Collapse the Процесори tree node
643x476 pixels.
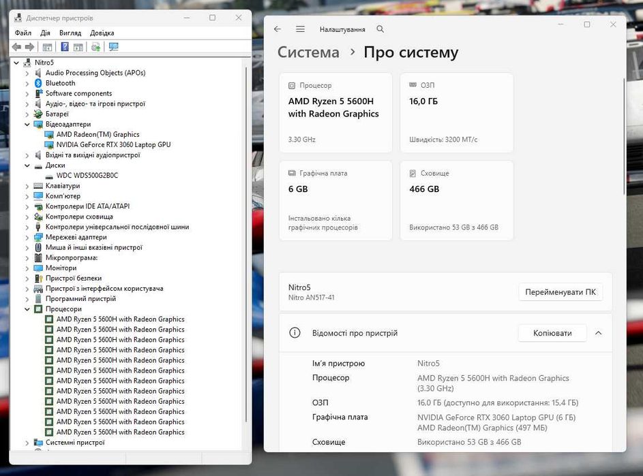[x=27, y=309]
